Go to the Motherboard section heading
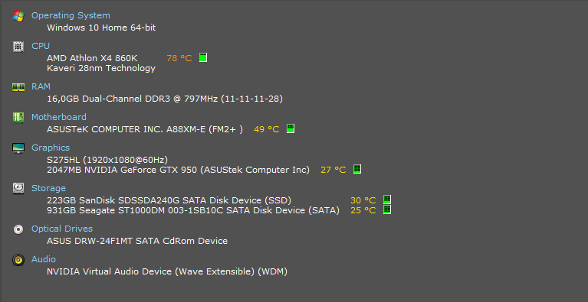Viewport: 588px width, 302px height. click(59, 118)
